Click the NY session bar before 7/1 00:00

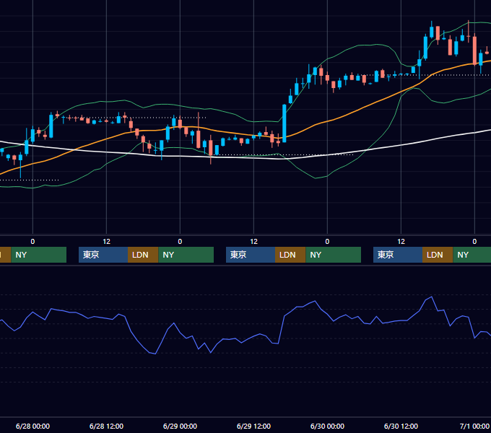[x=472, y=255]
